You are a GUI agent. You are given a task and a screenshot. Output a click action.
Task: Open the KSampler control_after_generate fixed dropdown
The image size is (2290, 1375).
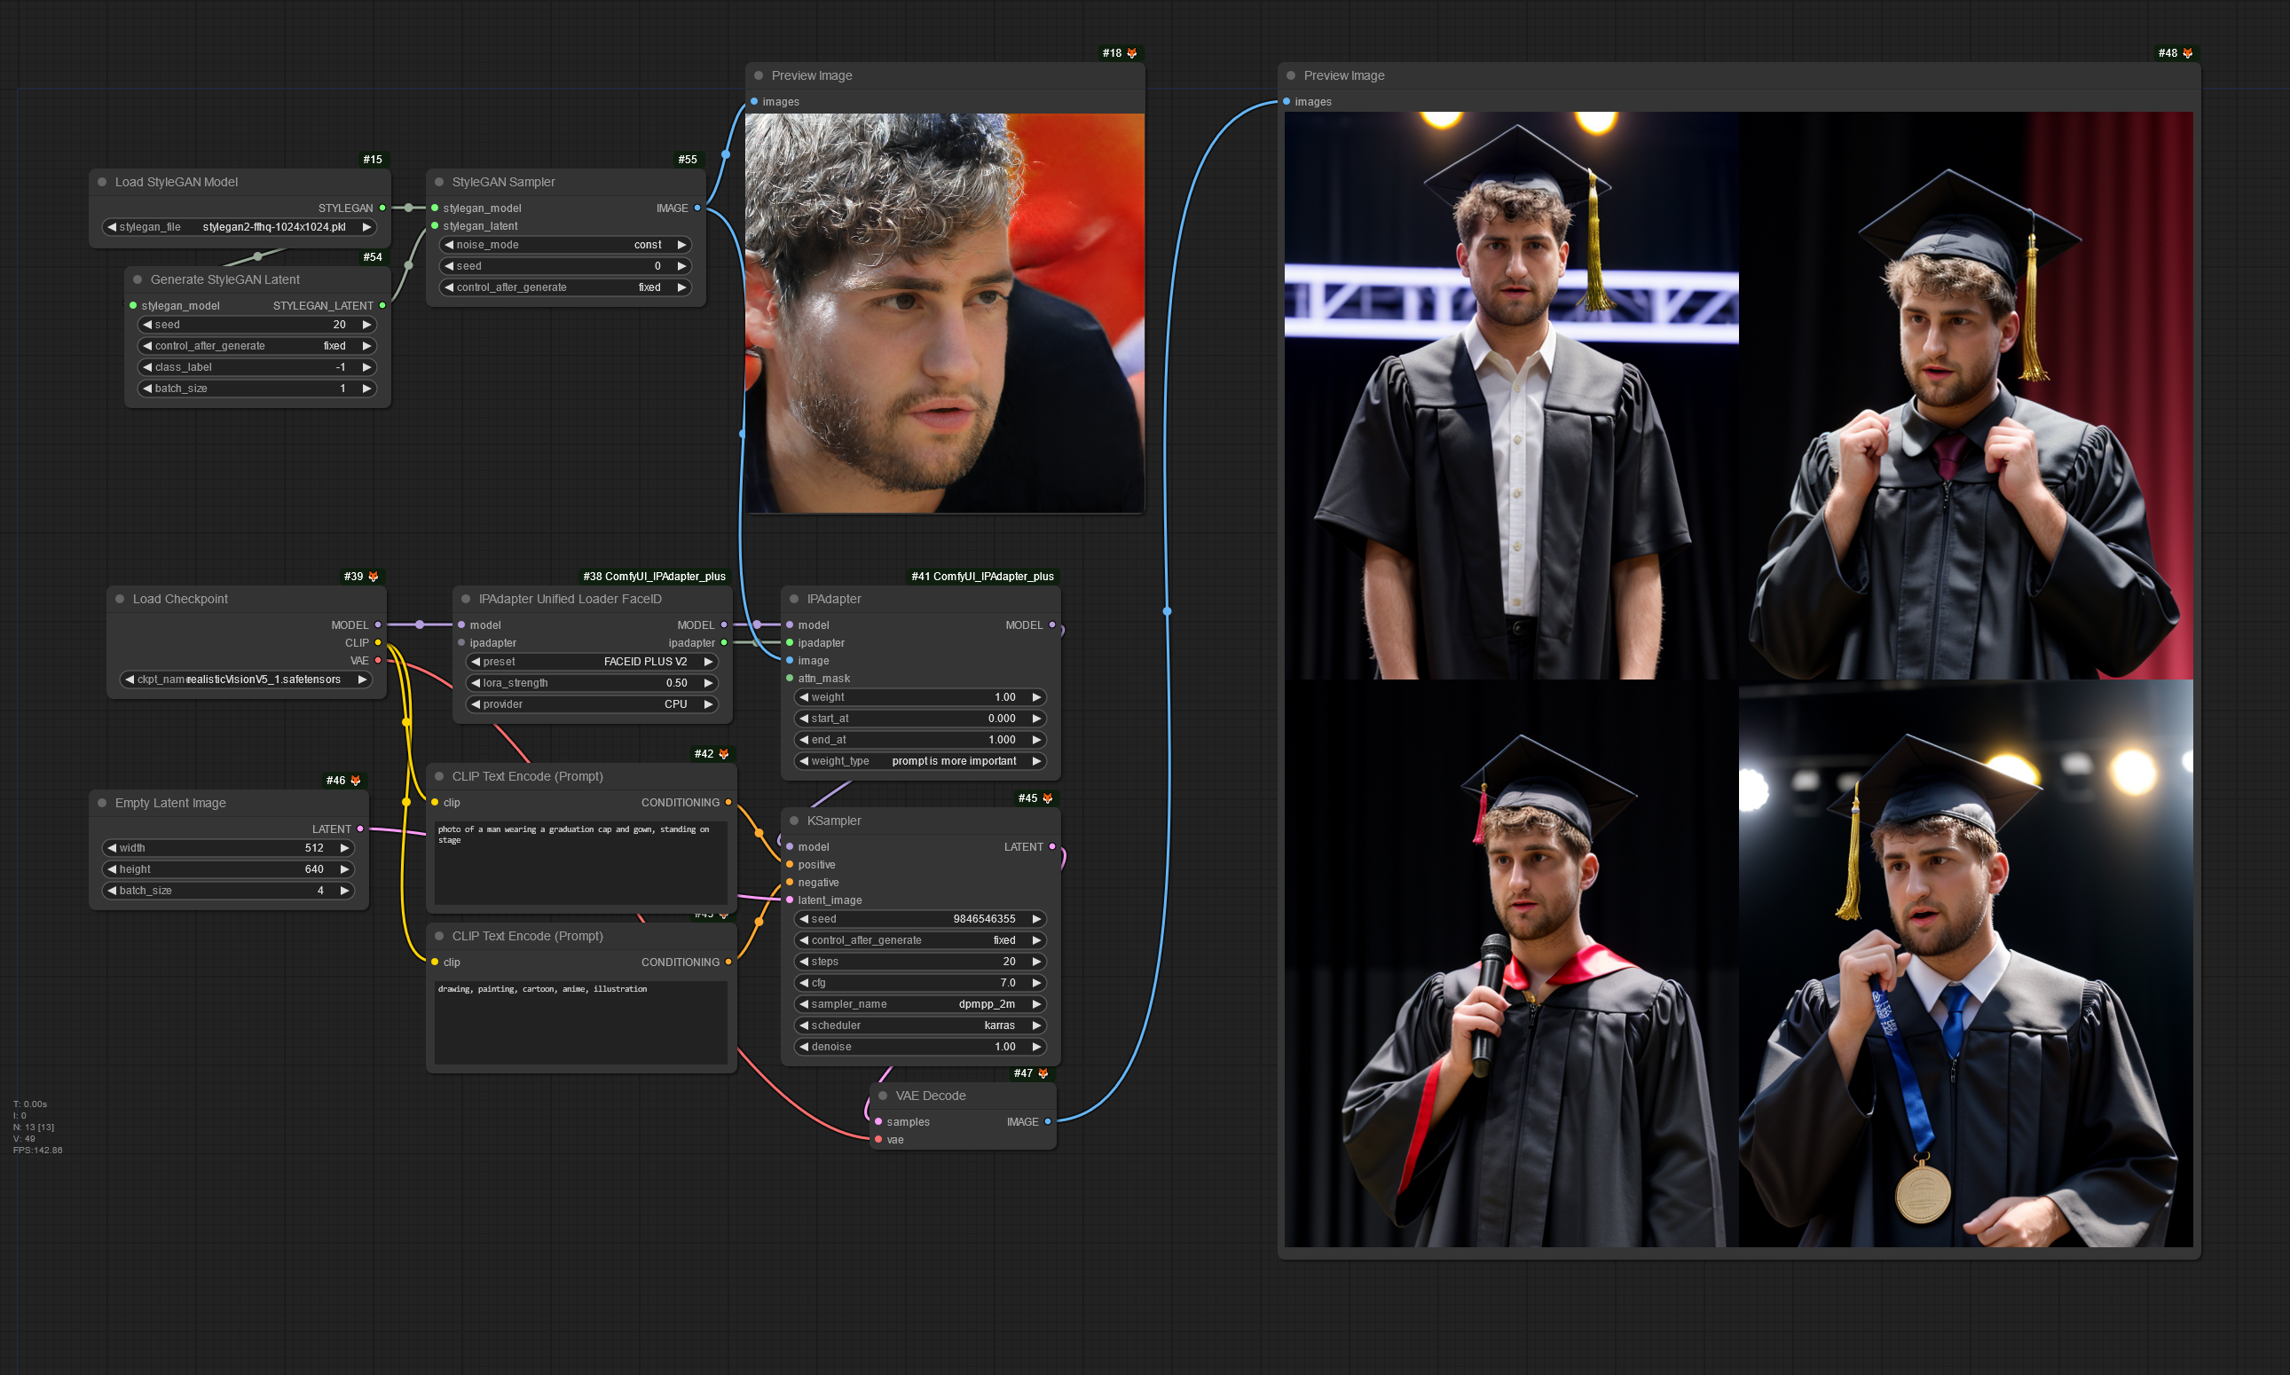click(x=920, y=940)
